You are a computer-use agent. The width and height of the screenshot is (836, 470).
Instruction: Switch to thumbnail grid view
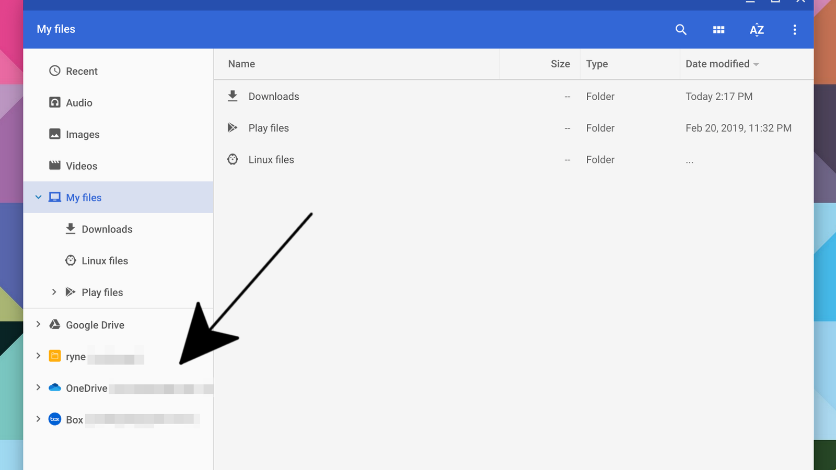click(718, 30)
